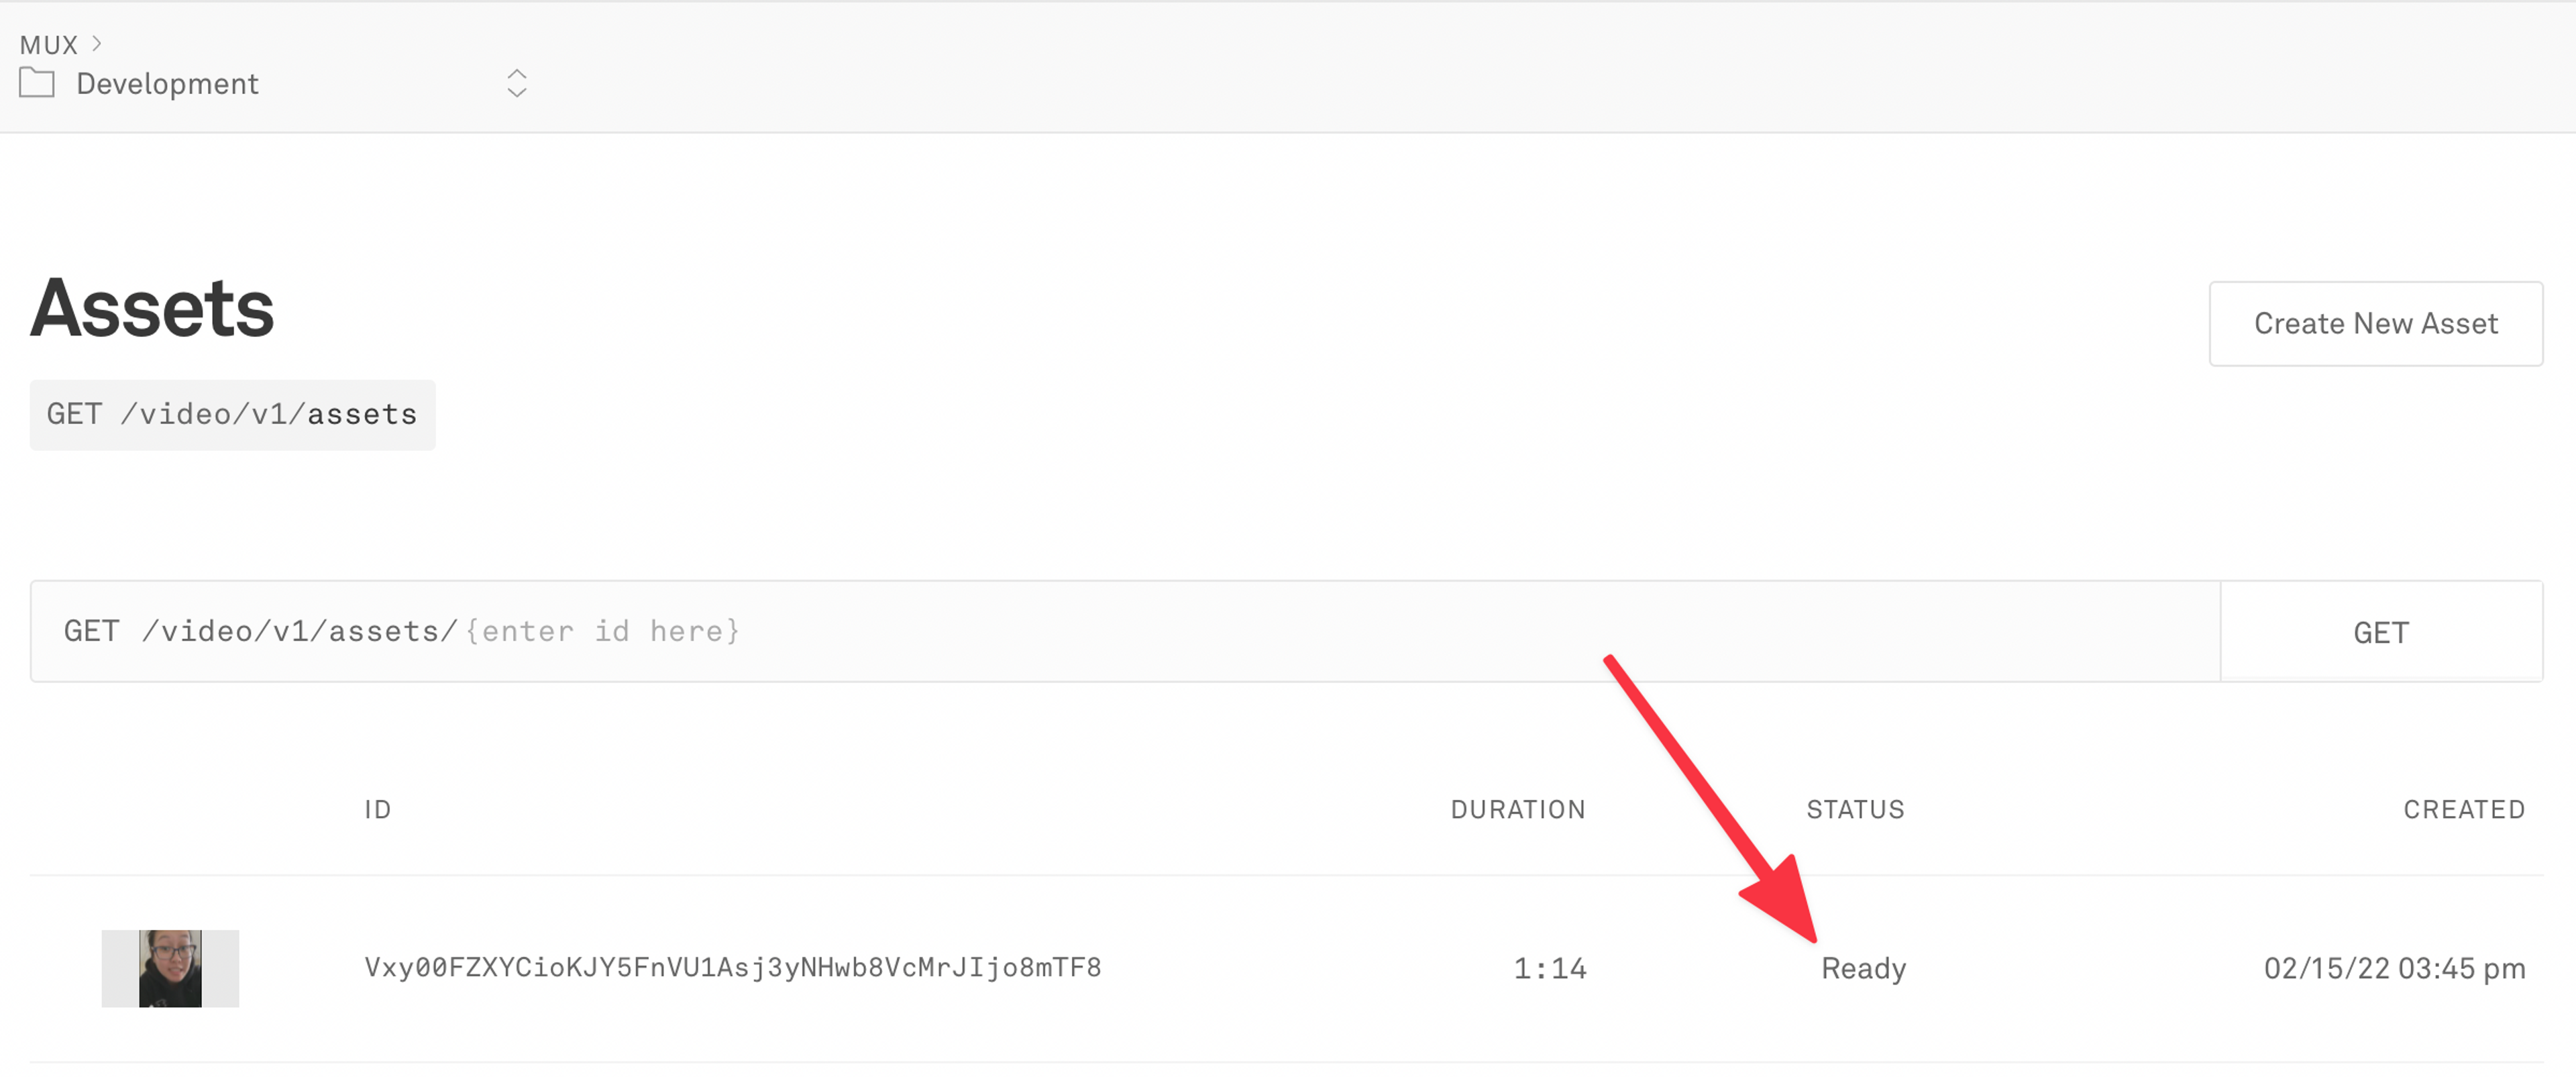The image size is (2576, 1077).
Task: Click the asset ID Vxy00FZXYCioKJY5... text
Action: coord(733,967)
